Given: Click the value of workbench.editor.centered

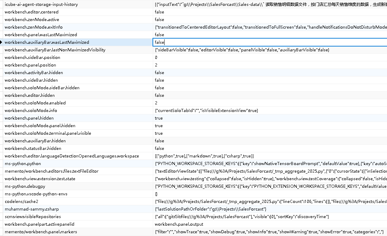Looking at the screenshot, I should click(x=159, y=12).
